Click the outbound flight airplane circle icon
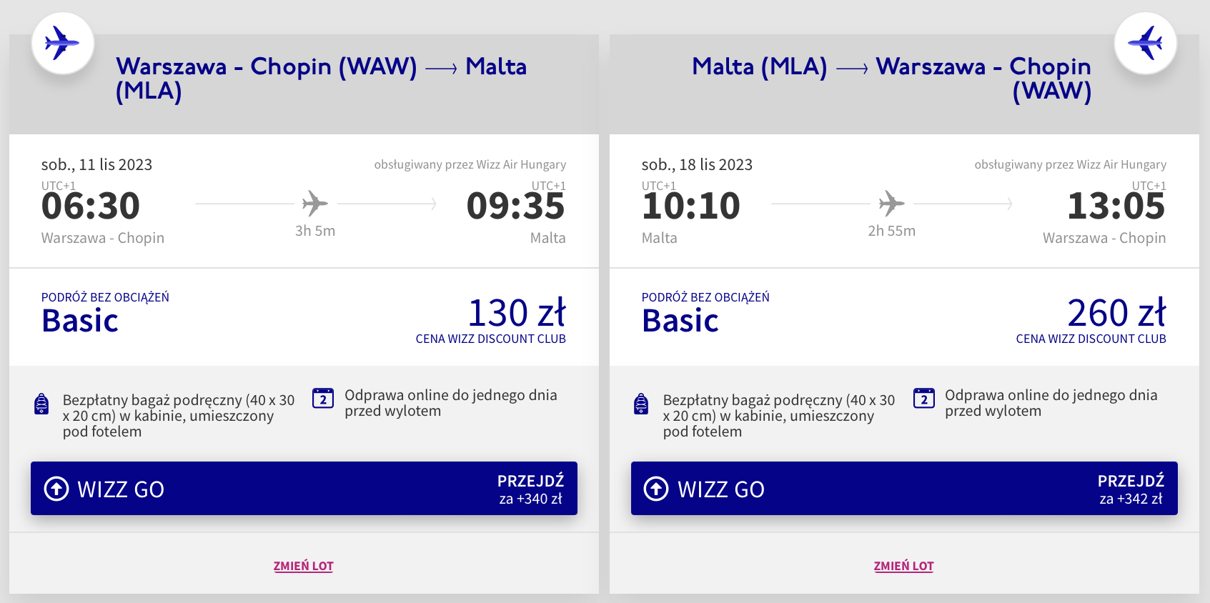 click(x=63, y=44)
